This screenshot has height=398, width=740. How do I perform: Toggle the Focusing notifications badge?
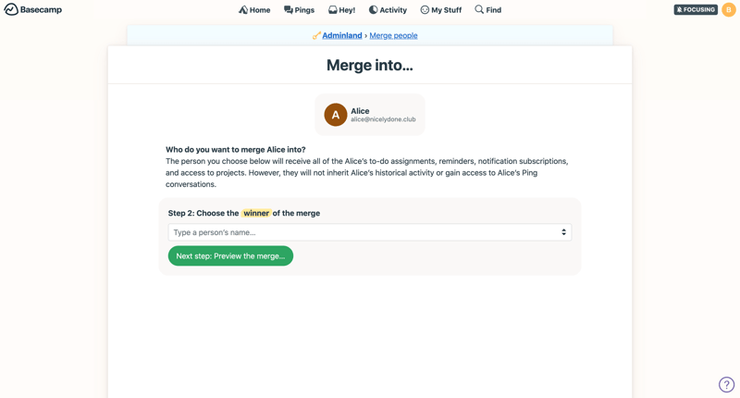(x=696, y=9)
